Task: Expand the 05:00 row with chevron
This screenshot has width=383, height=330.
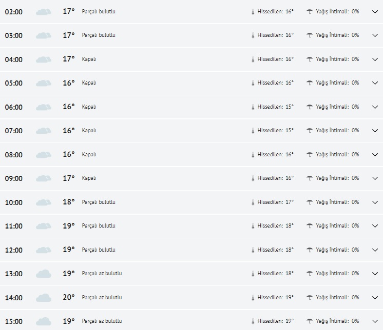Action: [x=374, y=83]
